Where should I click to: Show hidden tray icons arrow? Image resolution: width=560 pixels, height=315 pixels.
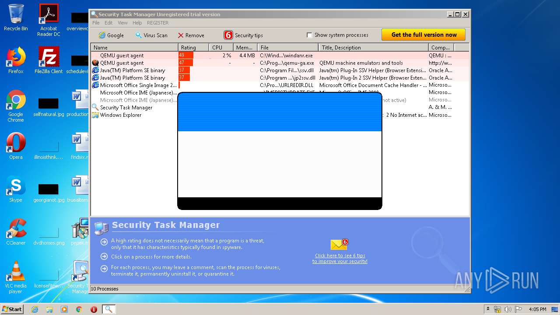pos(488,309)
